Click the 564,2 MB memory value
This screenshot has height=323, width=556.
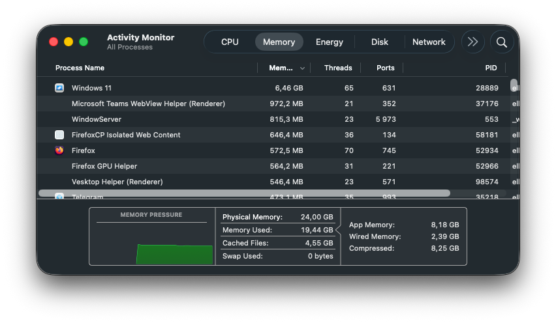286,166
